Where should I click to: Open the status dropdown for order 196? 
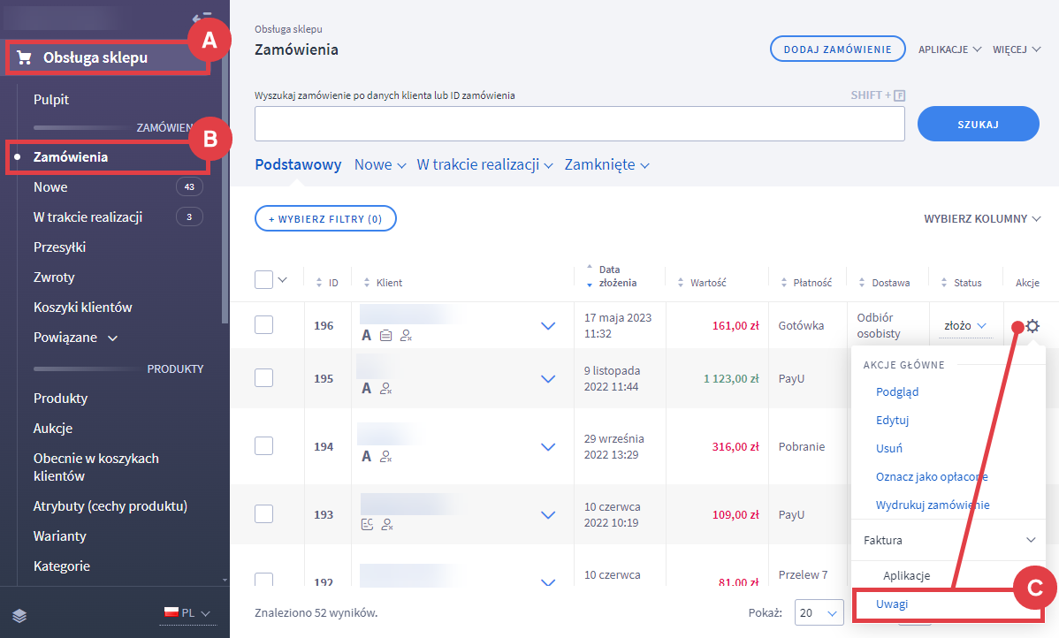(x=964, y=326)
